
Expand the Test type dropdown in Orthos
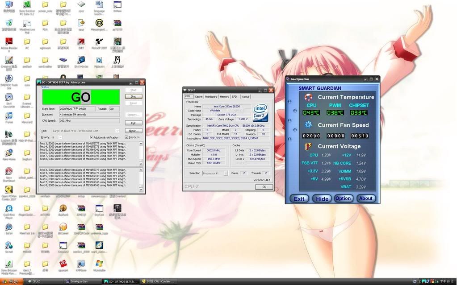pos(117,131)
